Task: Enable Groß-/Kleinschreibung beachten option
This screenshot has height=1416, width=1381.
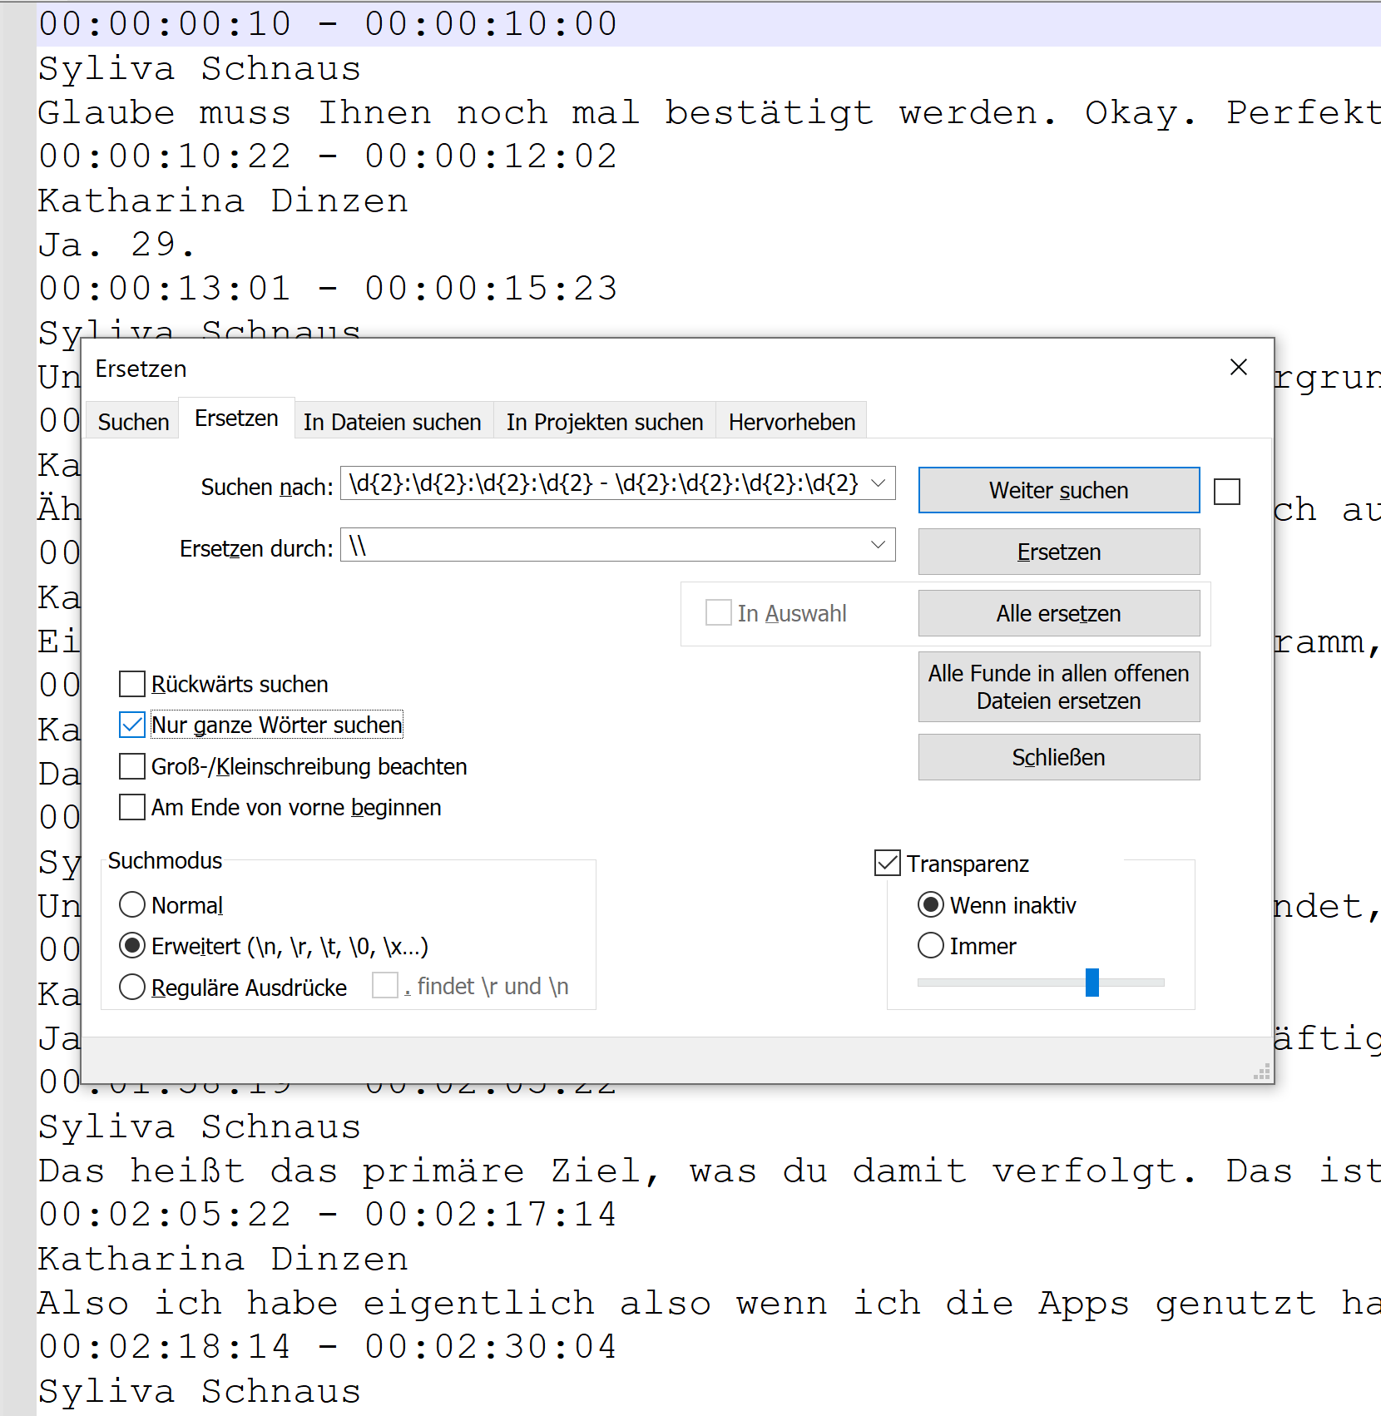Action: [x=132, y=766]
